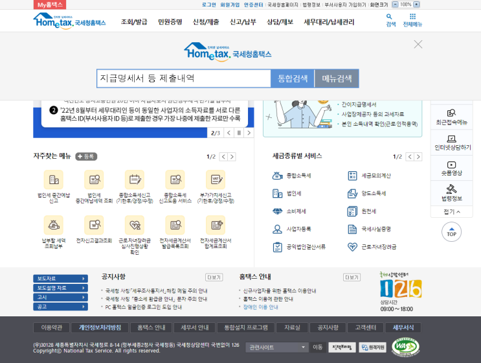Open the 상담/제보 menu
The height and width of the screenshot is (363, 481).
(x=280, y=22)
